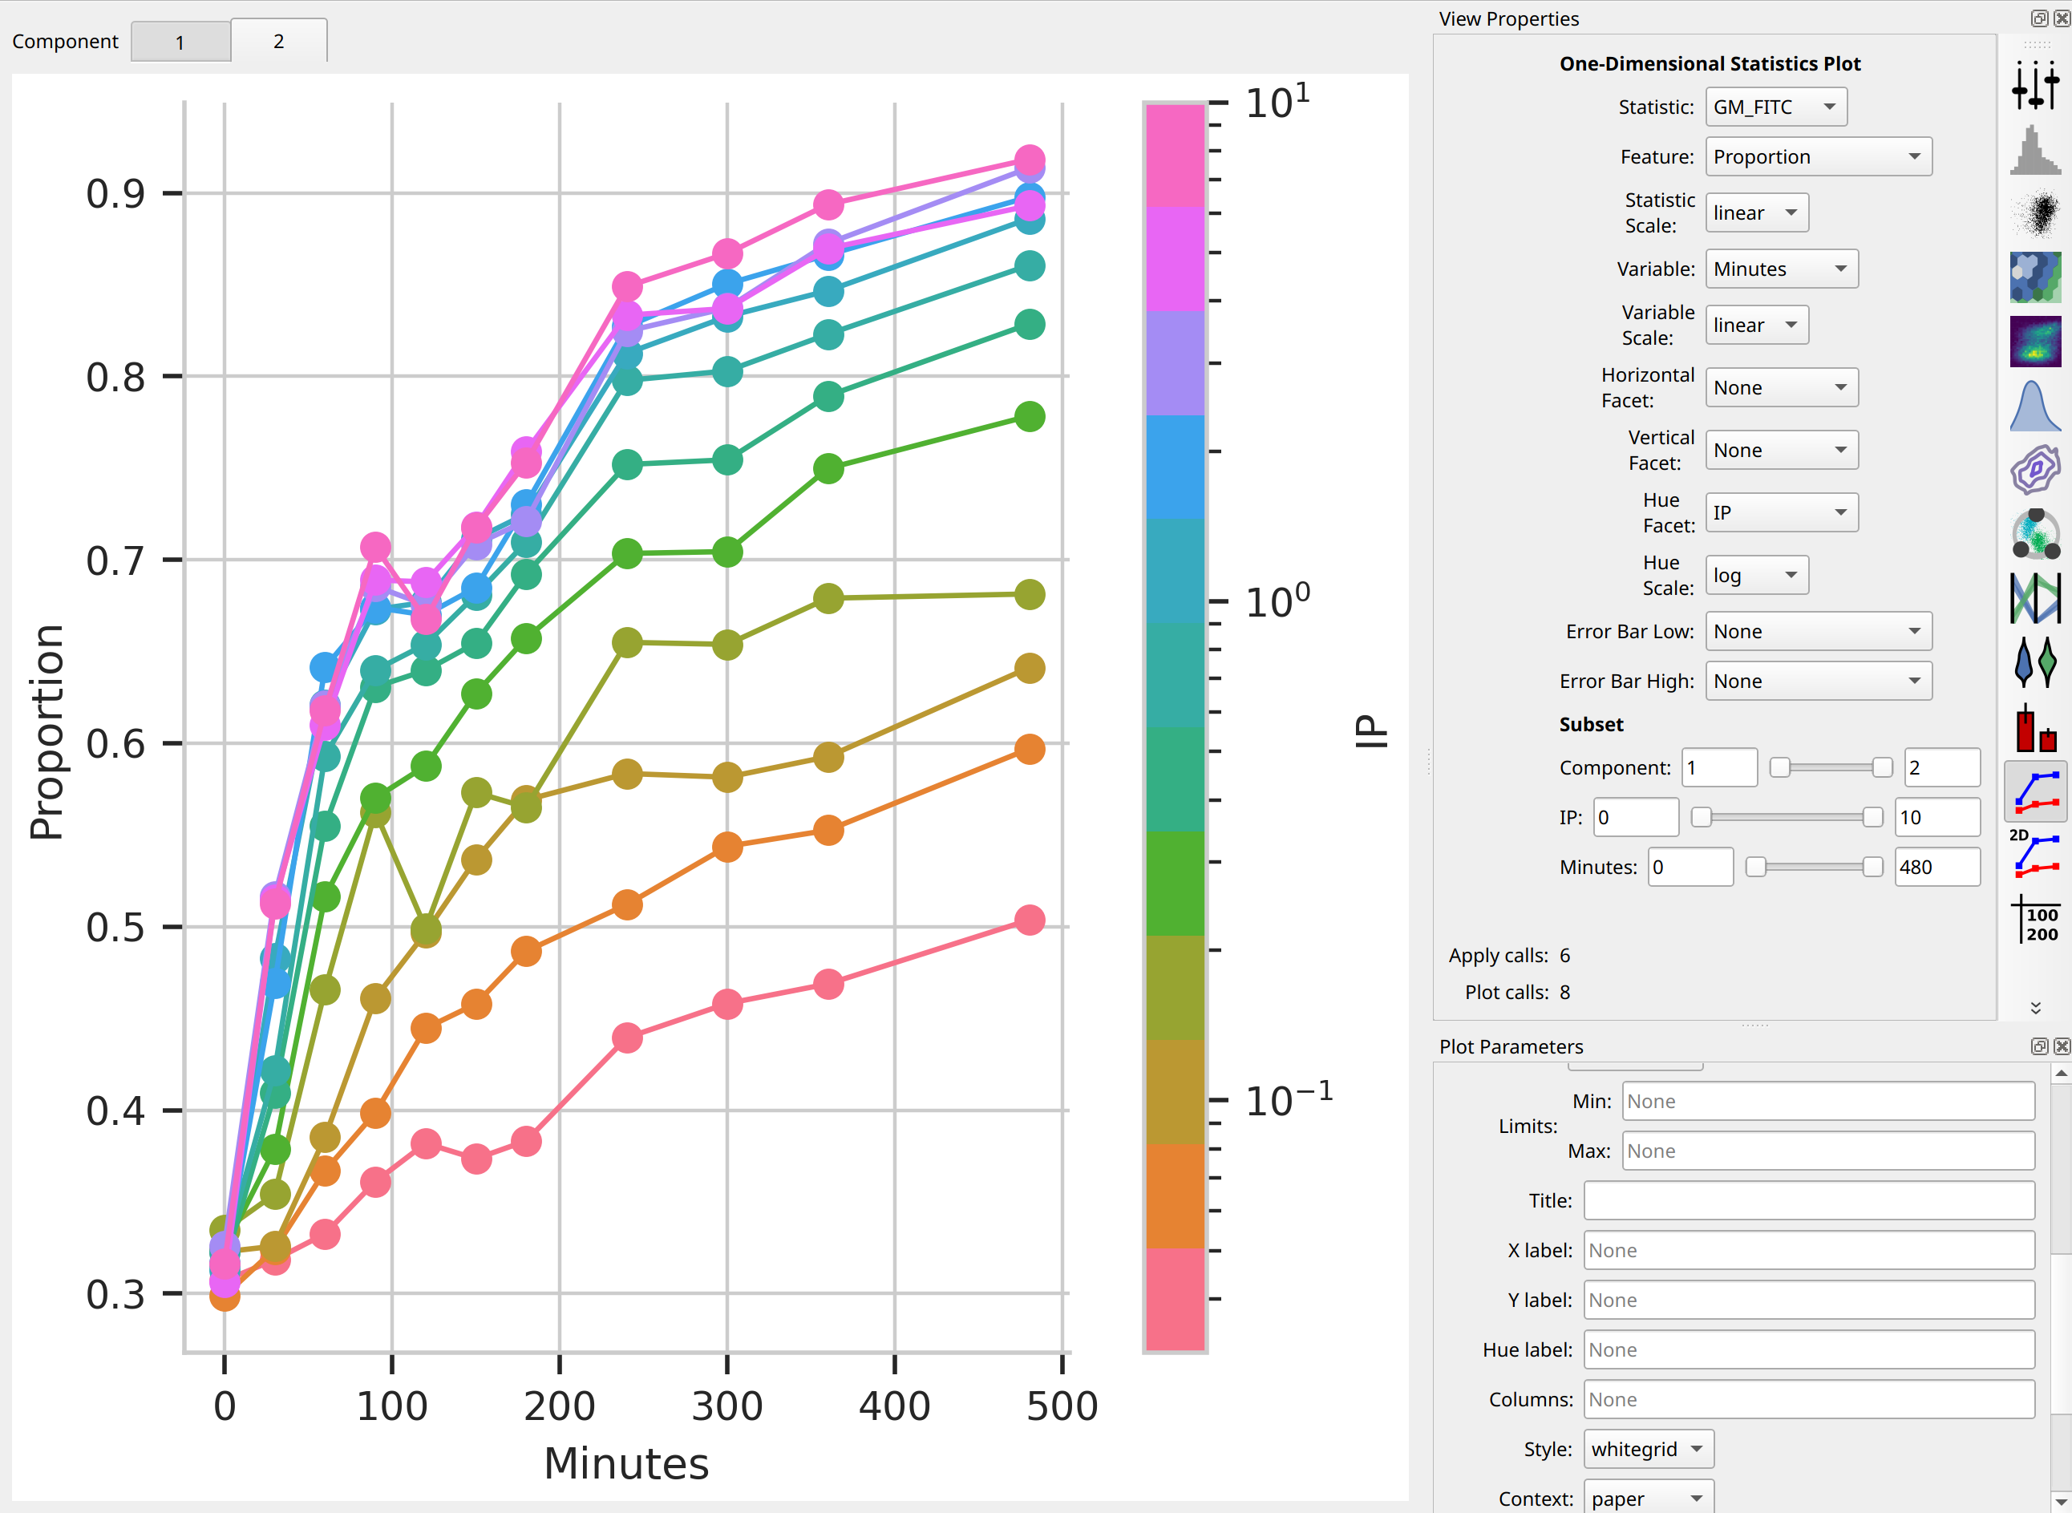This screenshot has width=2072, height=1513.
Task: Select the histogram view icon
Action: click(x=2034, y=149)
